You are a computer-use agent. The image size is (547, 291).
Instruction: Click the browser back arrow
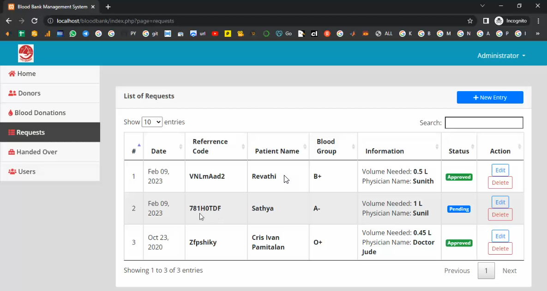click(9, 21)
